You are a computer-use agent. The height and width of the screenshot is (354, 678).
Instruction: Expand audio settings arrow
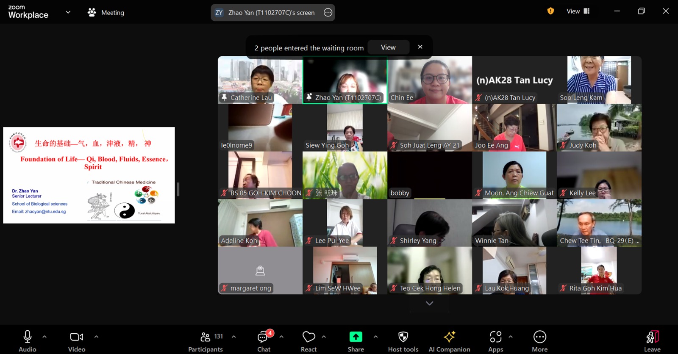click(44, 337)
